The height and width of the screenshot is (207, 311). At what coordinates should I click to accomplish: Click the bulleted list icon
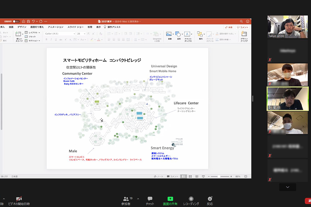click(x=109, y=34)
